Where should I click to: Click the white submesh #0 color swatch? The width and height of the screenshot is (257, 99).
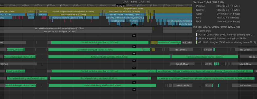[x=197, y=35]
